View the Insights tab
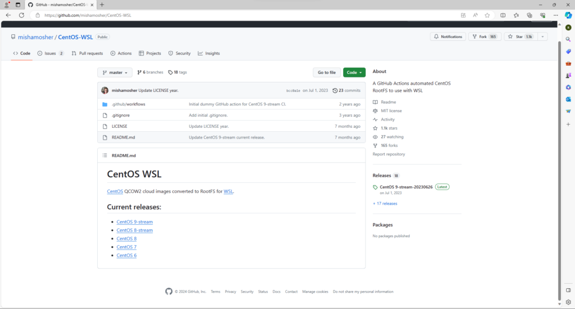The width and height of the screenshot is (575, 309). (209, 53)
